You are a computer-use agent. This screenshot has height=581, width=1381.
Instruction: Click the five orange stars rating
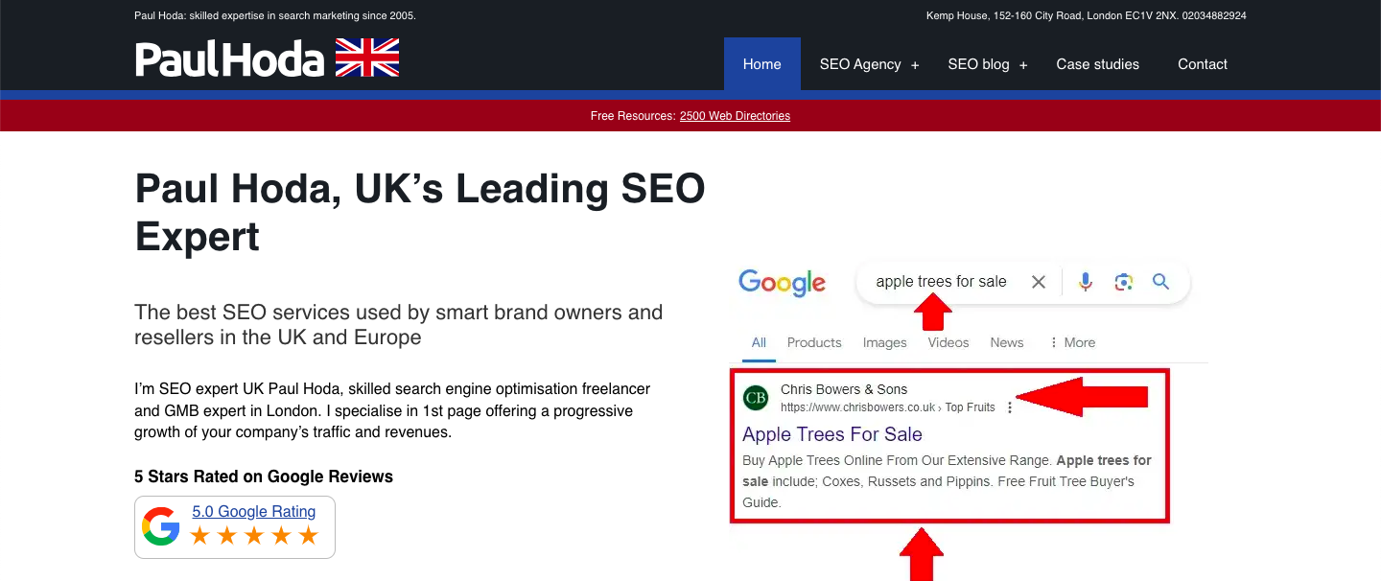[x=254, y=536]
